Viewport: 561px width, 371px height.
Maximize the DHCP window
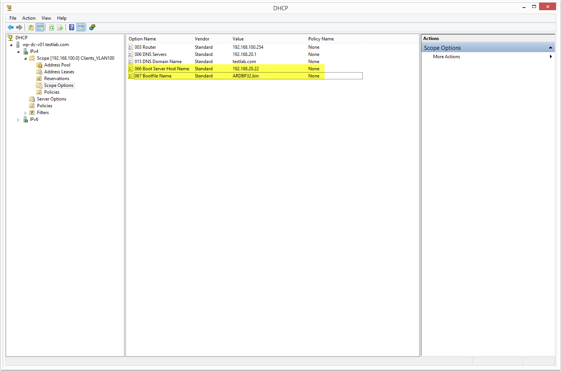(x=534, y=6)
